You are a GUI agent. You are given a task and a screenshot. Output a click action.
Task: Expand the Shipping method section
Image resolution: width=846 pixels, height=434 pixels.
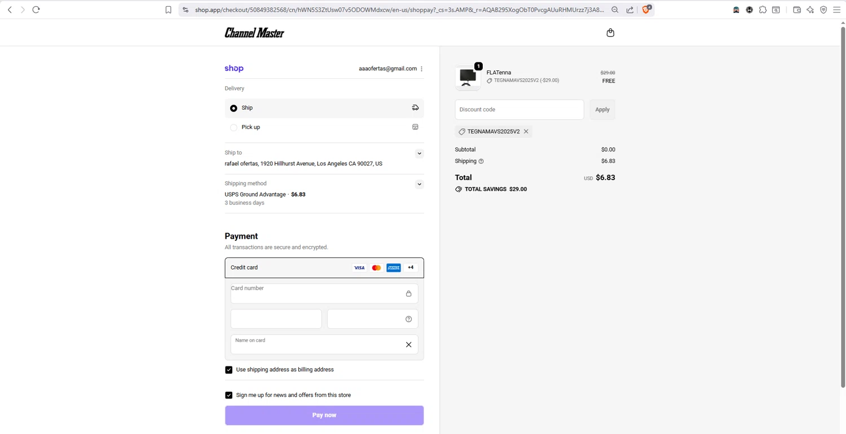pyautogui.click(x=419, y=184)
